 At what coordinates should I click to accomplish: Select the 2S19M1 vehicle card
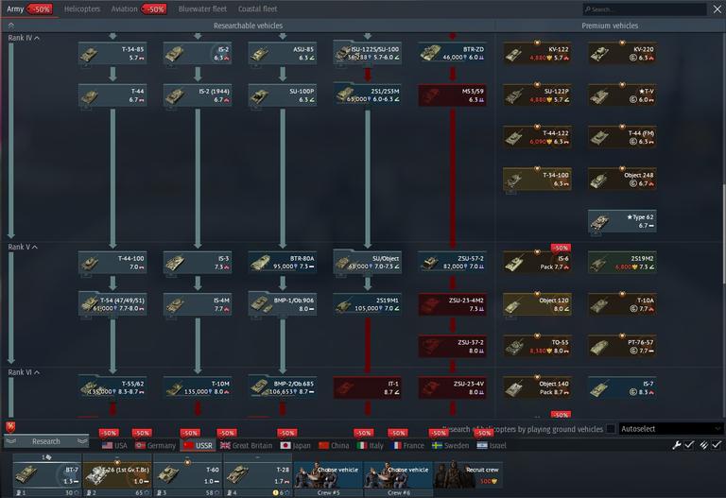tap(367, 304)
